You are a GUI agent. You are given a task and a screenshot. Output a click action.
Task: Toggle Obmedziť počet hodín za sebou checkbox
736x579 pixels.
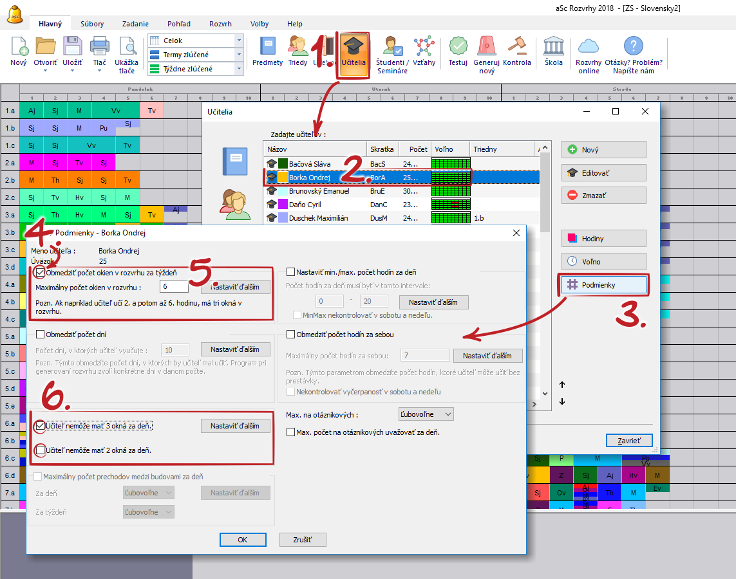(x=291, y=335)
